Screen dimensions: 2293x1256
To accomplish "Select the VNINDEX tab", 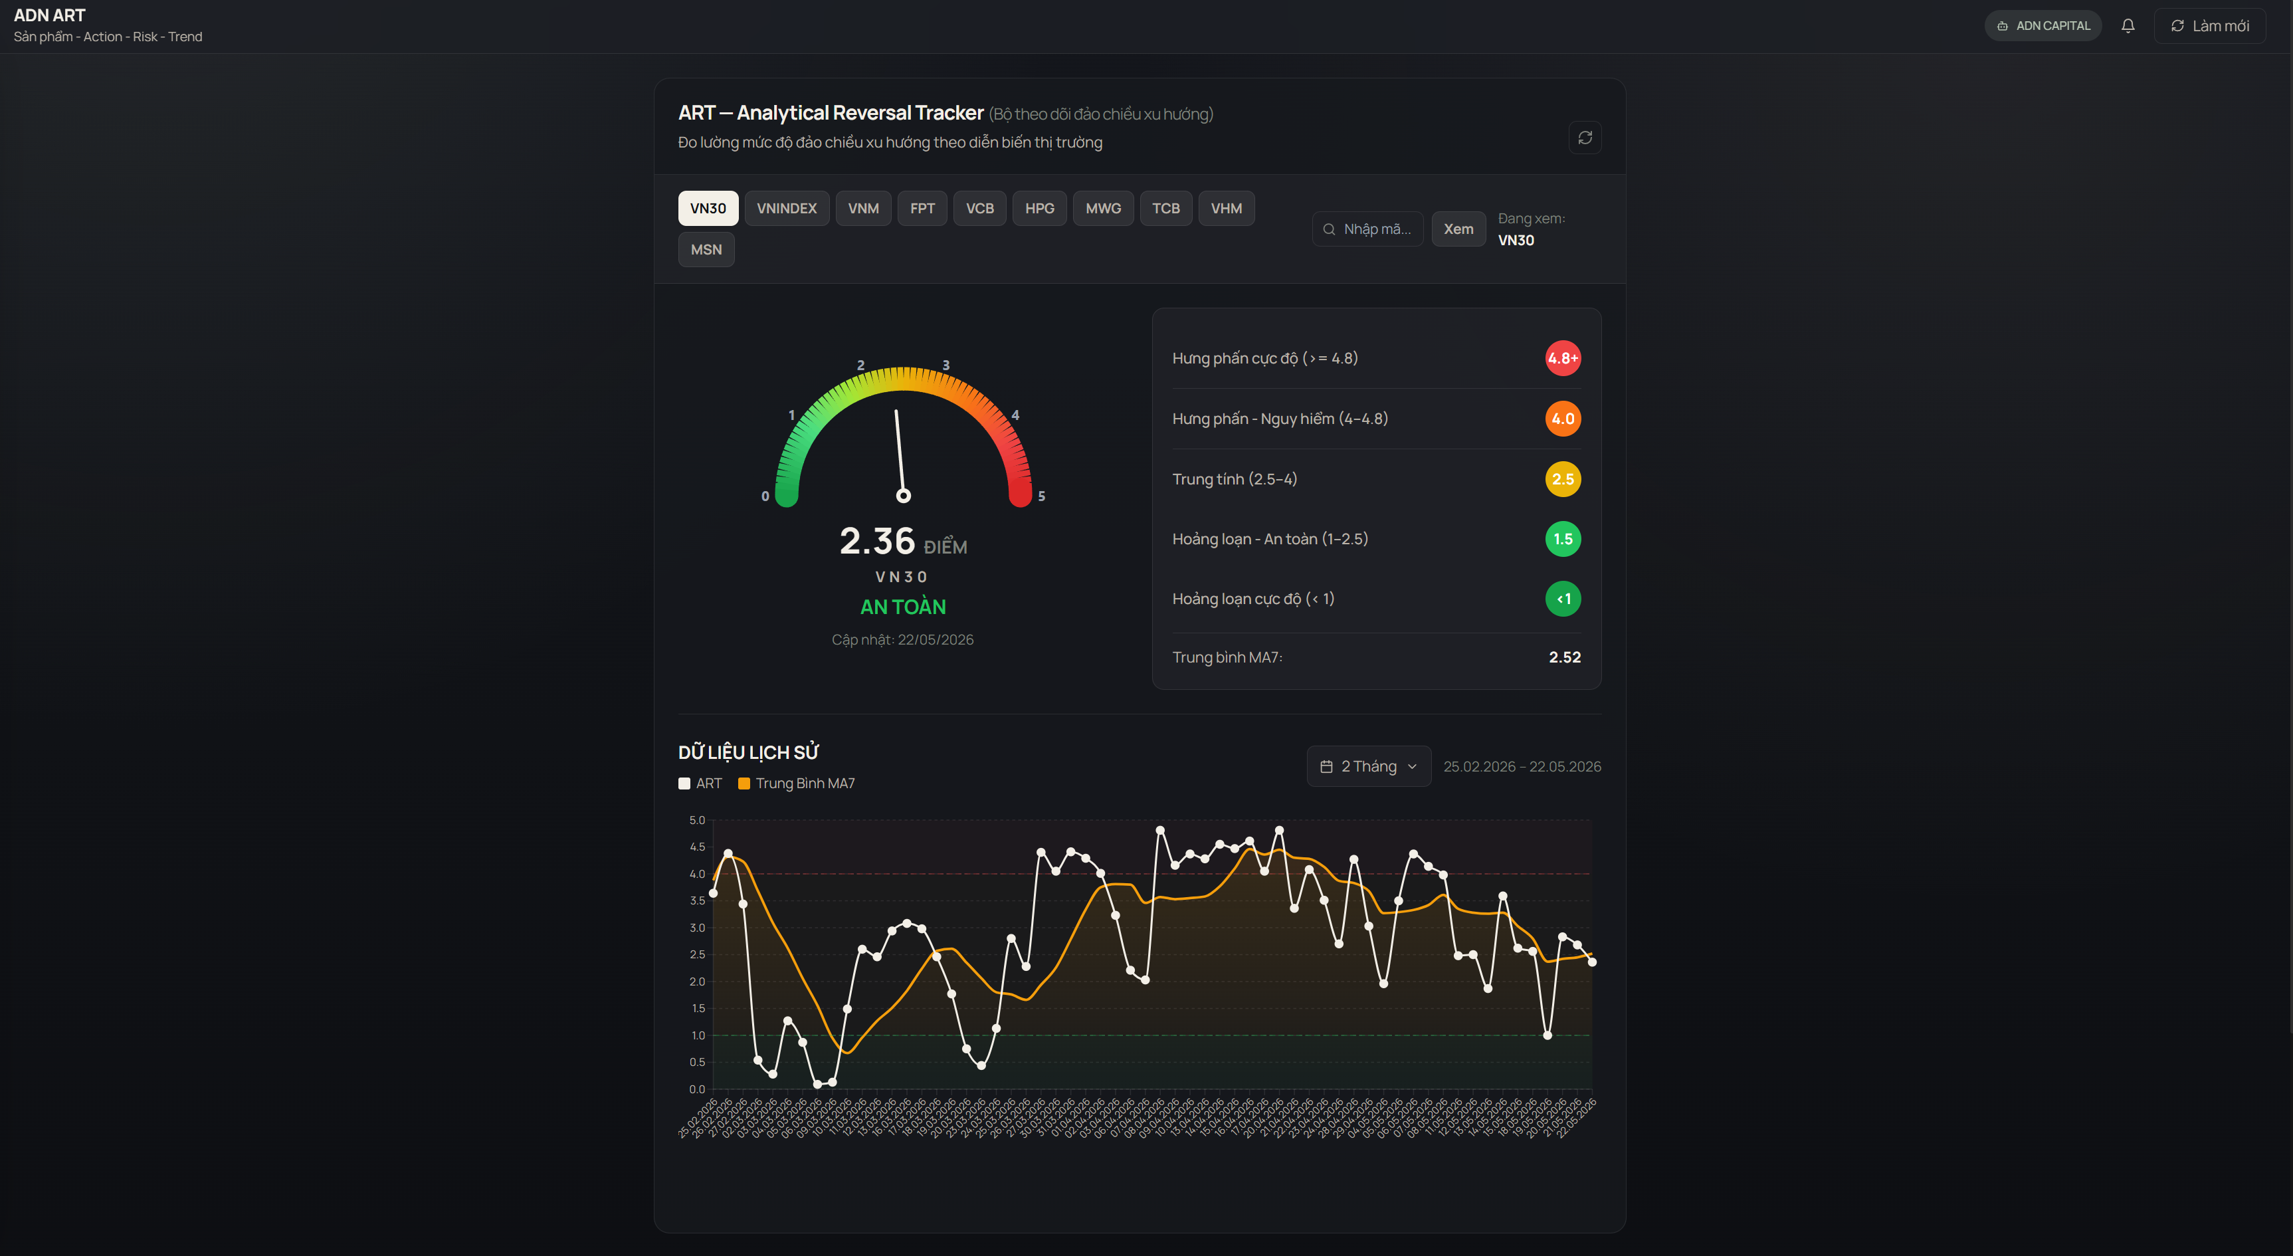I will pyautogui.click(x=786, y=208).
